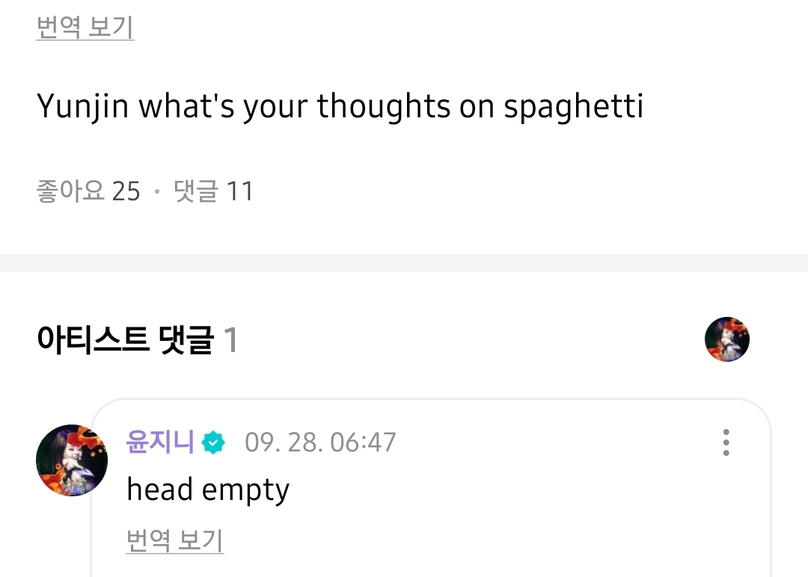Click the post text about spaghetti
The height and width of the screenshot is (577, 808).
coord(340,107)
